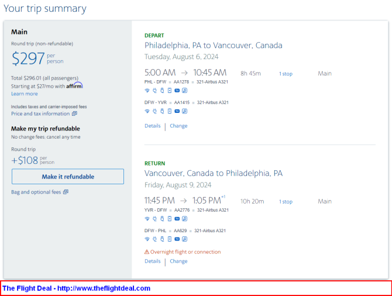This screenshot has width=392, height=296.
Task: Click the DFW - YVR route text
Action: (156, 102)
